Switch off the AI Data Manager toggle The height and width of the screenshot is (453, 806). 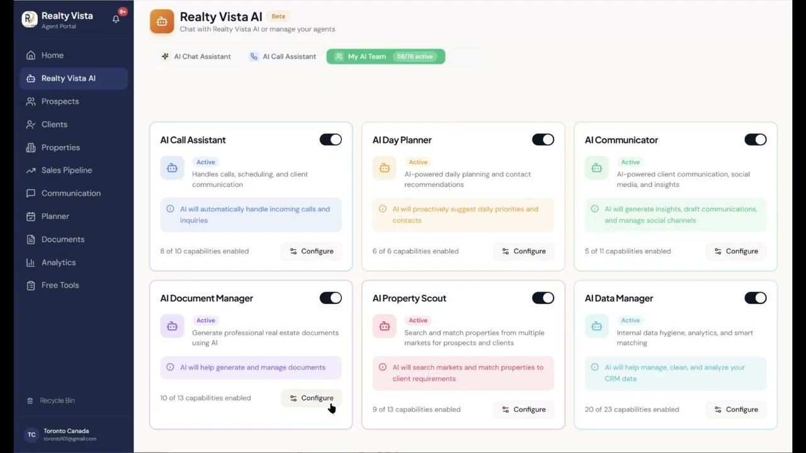click(x=755, y=298)
